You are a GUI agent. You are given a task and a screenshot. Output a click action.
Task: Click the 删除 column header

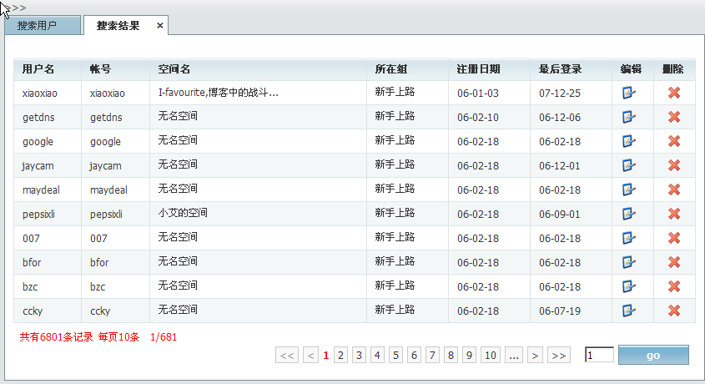[x=673, y=69]
